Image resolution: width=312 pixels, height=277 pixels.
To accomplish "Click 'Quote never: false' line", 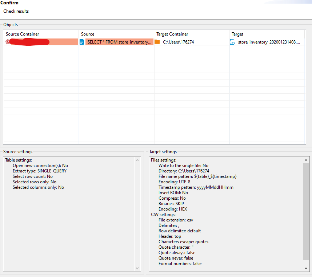I will click(176, 258).
